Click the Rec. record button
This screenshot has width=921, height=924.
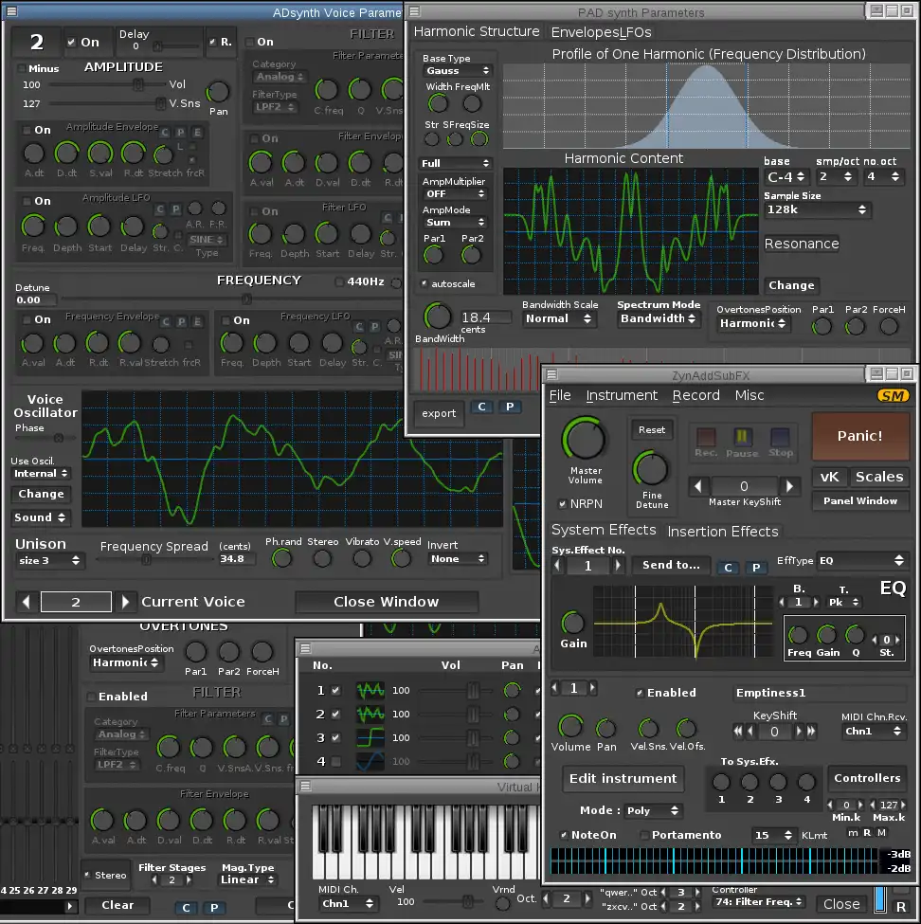(706, 438)
